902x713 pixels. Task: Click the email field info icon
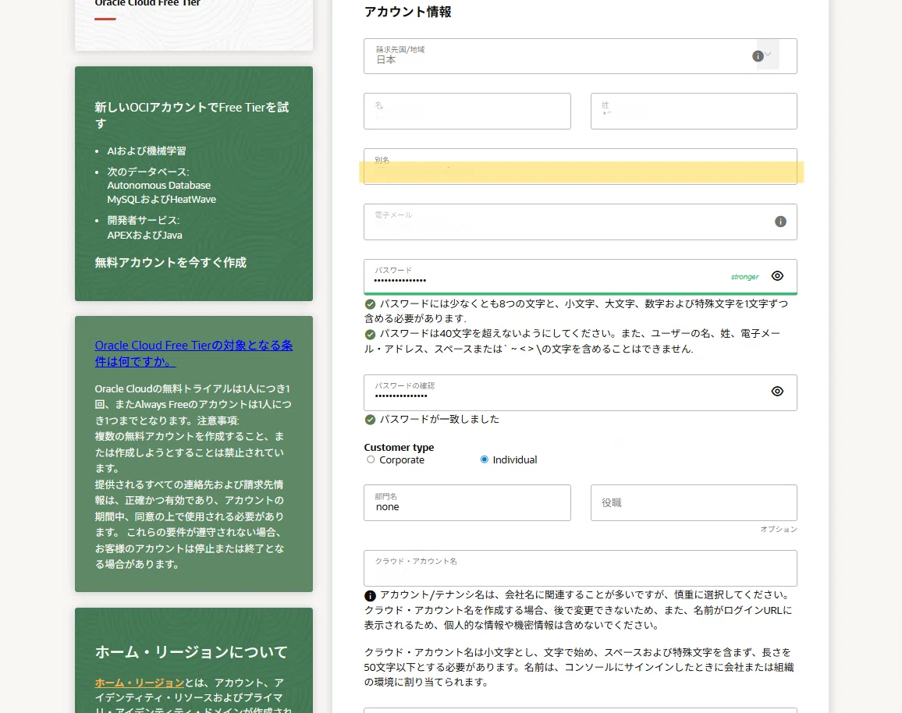[780, 222]
